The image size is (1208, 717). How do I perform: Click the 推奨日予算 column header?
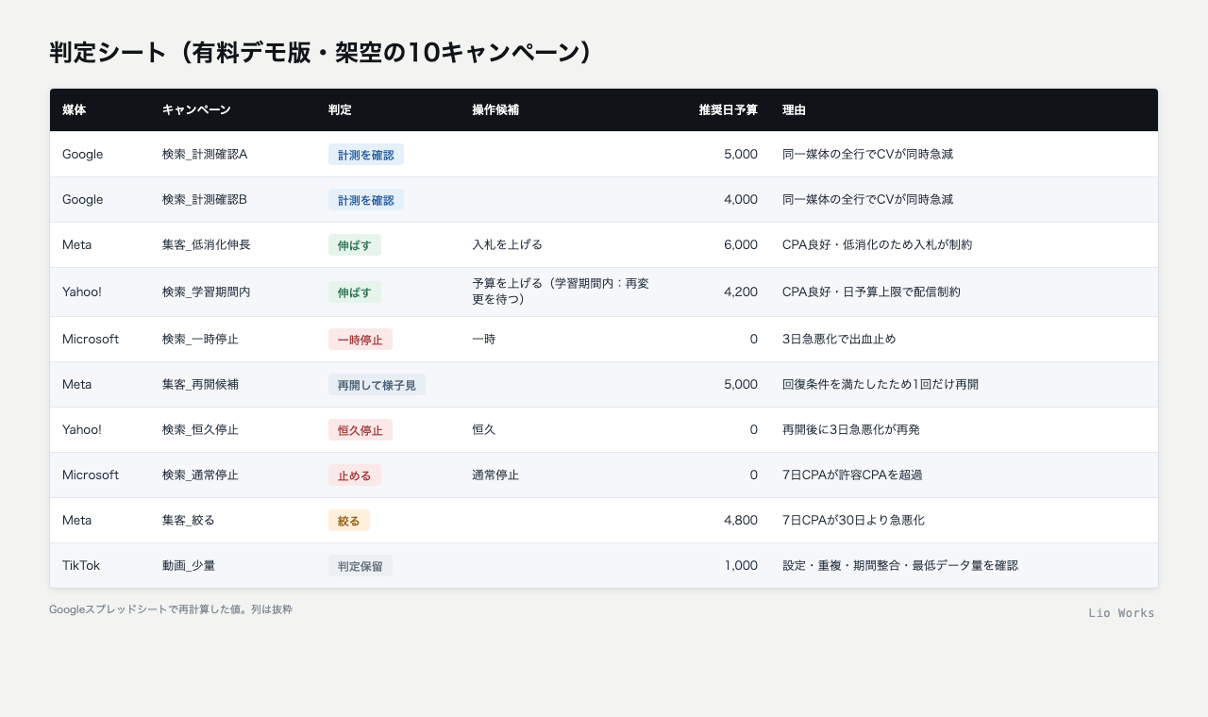pos(728,110)
